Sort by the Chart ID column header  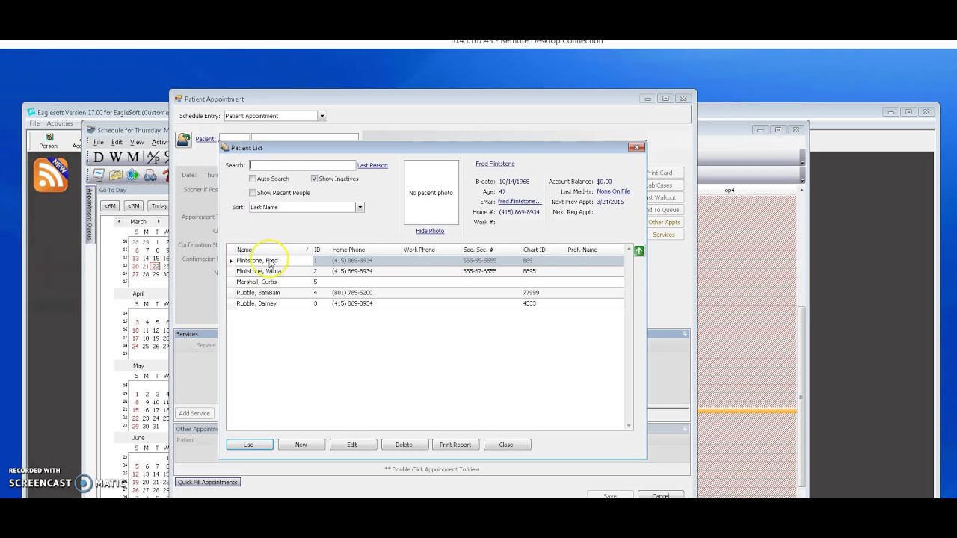535,250
